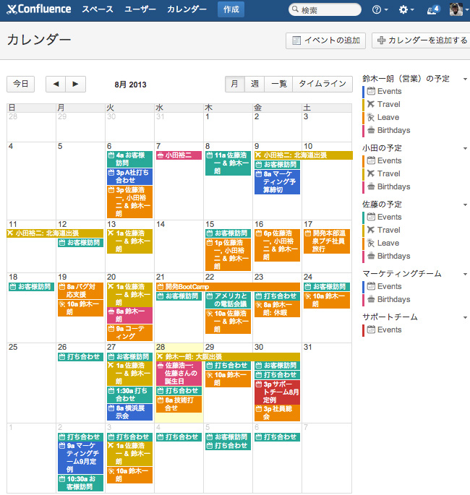Viewport: 470px width, 495px height.
Task: Click Events icon under マーケティングチーム
Action: [x=371, y=286]
